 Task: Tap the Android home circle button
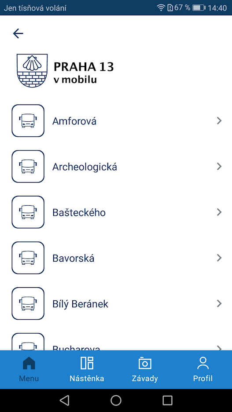(116, 401)
